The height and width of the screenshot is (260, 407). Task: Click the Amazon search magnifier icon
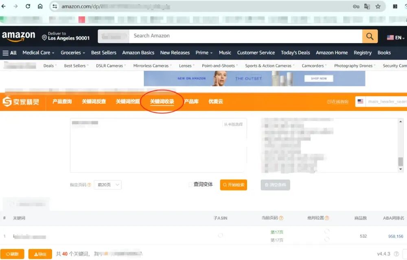(369, 36)
